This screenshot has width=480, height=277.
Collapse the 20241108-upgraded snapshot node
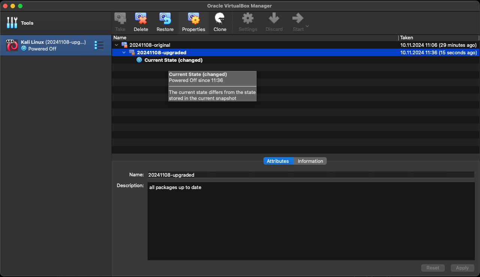(x=124, y=52)
